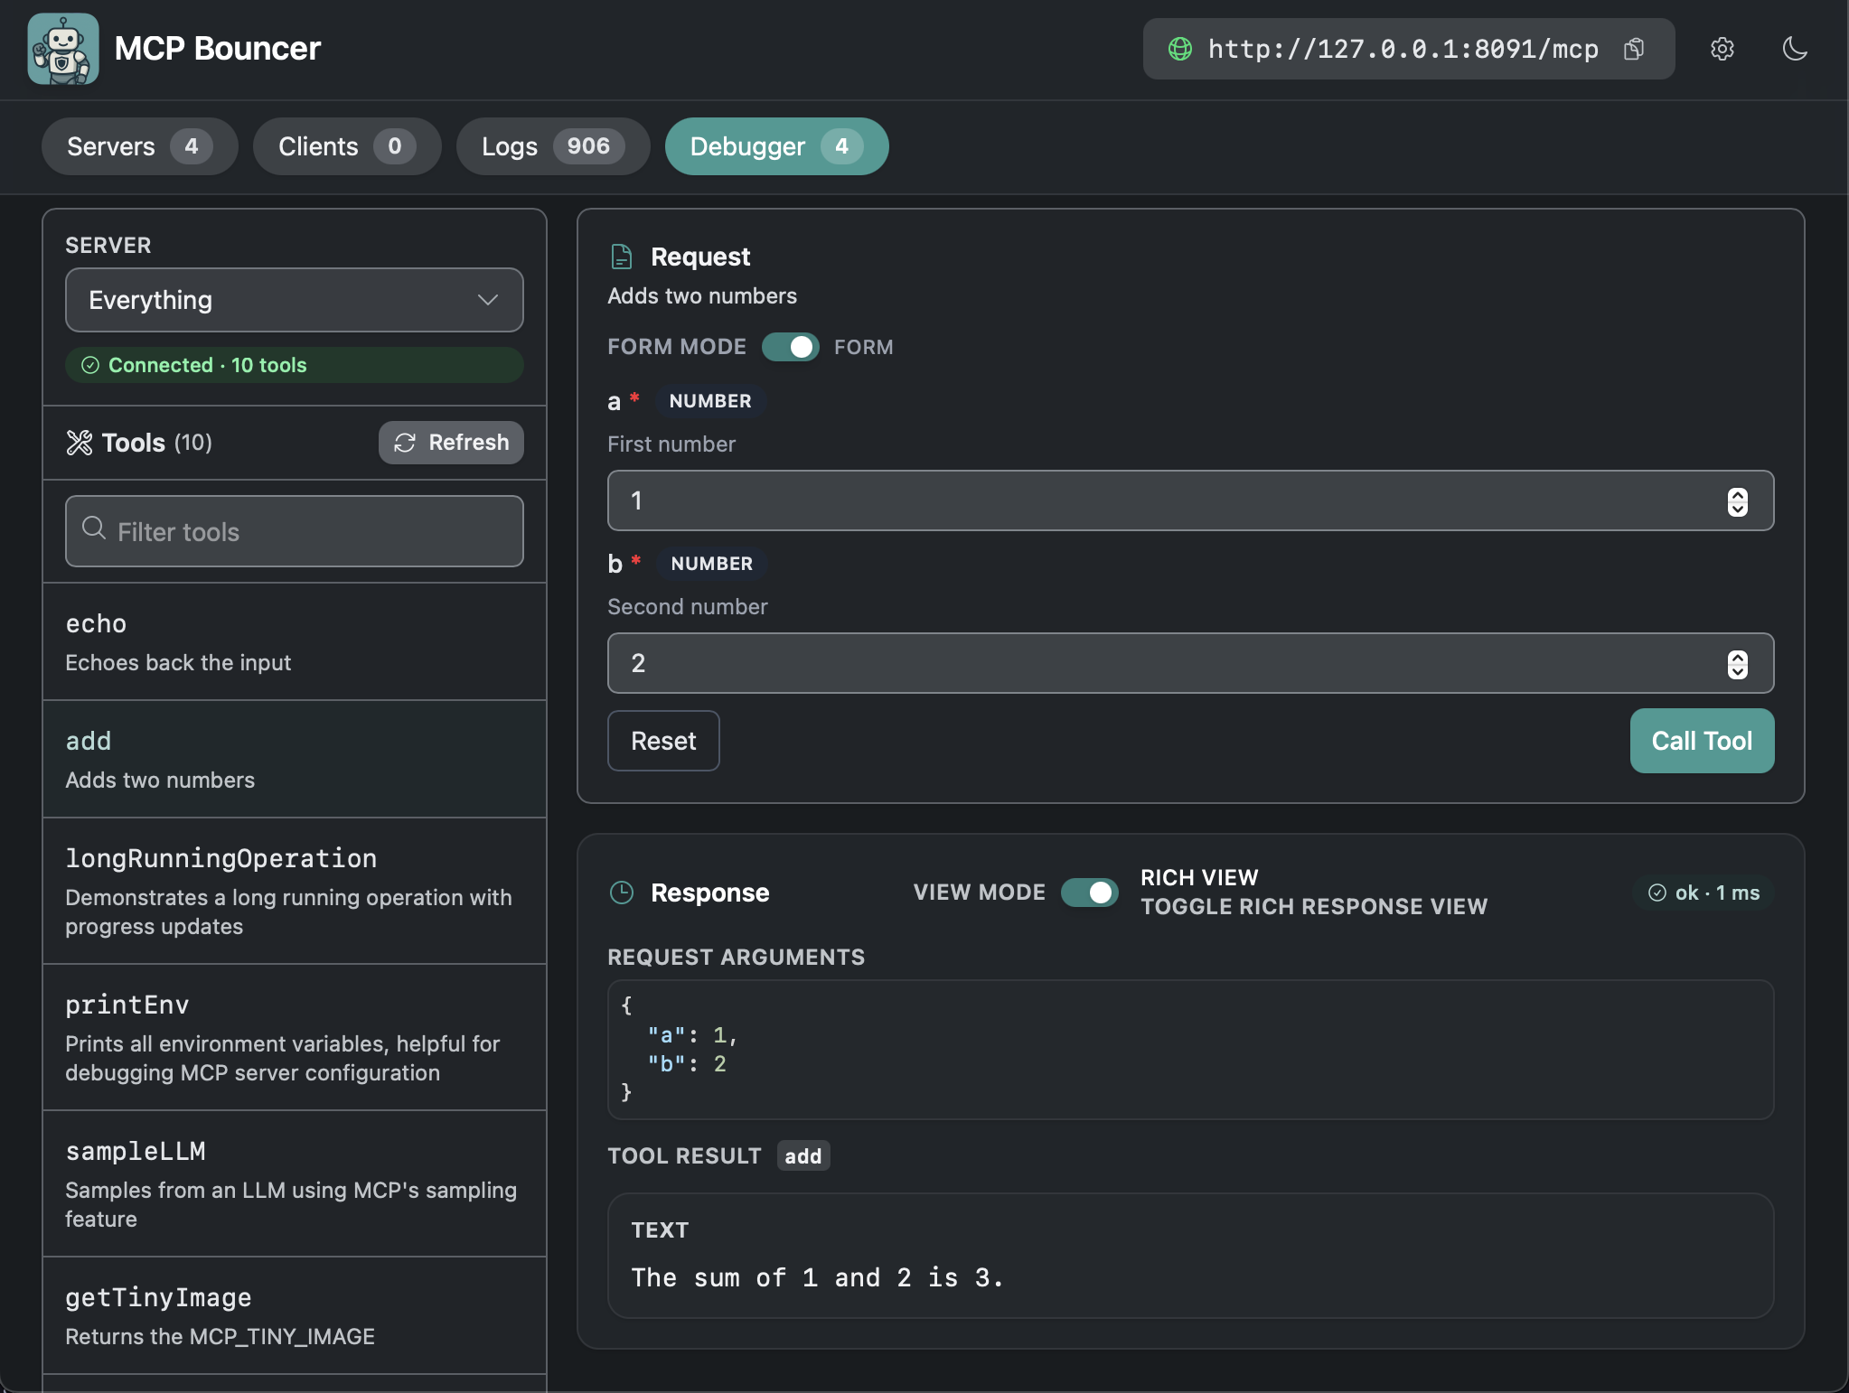Click the clock icon beside Response

point(622,893)
